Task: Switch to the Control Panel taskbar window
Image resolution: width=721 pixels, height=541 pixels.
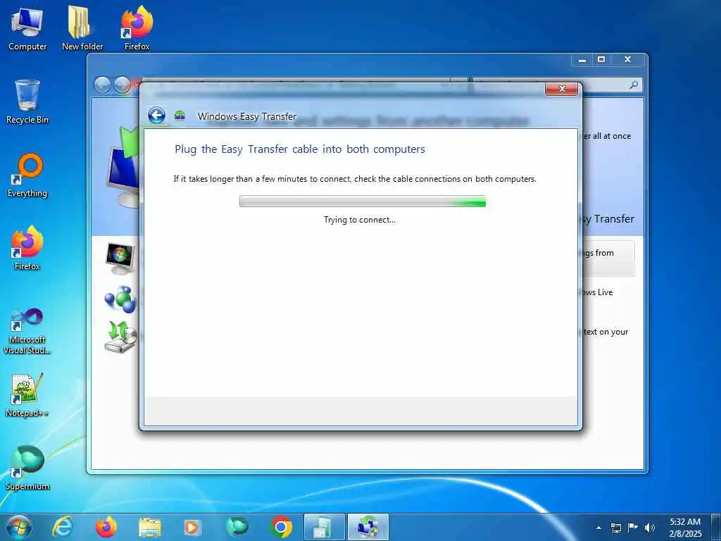Action: (325, 527)
